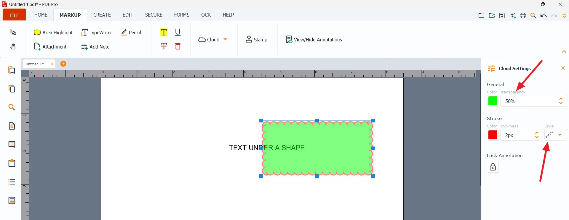Click the green fill color swatch
This screenshot has width=569, height=220.
pyautogui.click(x=493, y=101)
